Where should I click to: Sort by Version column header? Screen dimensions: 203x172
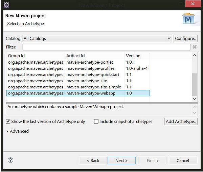(x=137, y=56)
